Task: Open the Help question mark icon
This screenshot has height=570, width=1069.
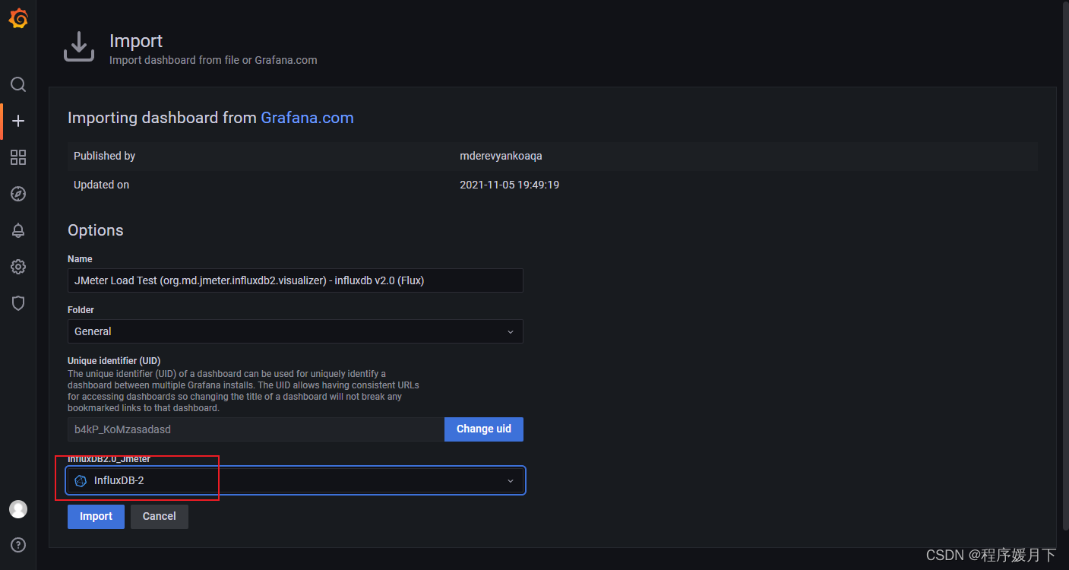Action: pyautogui.click(x=18, y=545)
